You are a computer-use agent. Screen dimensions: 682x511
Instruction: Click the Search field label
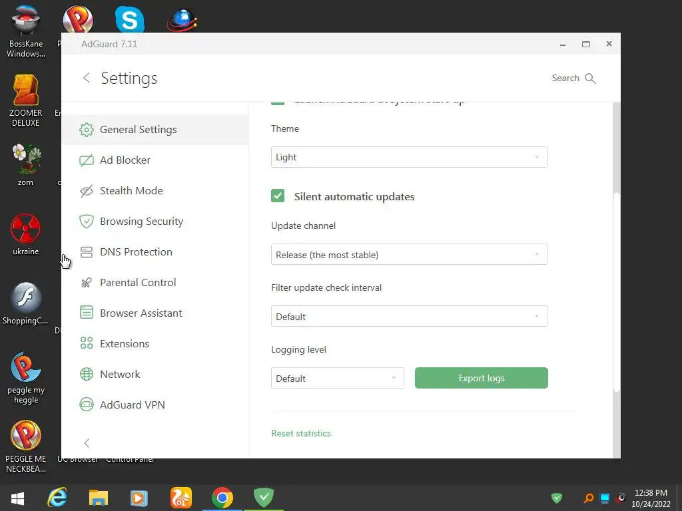pos(565,79)
